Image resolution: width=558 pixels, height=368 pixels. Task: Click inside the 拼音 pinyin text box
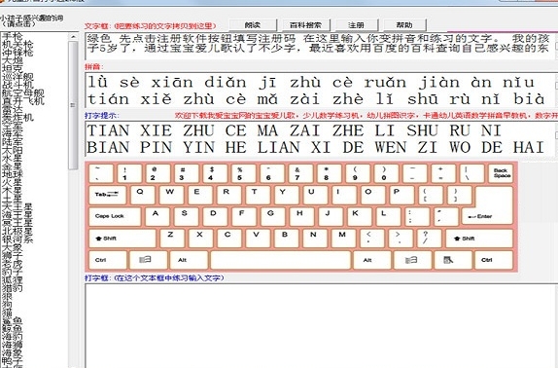320,91
